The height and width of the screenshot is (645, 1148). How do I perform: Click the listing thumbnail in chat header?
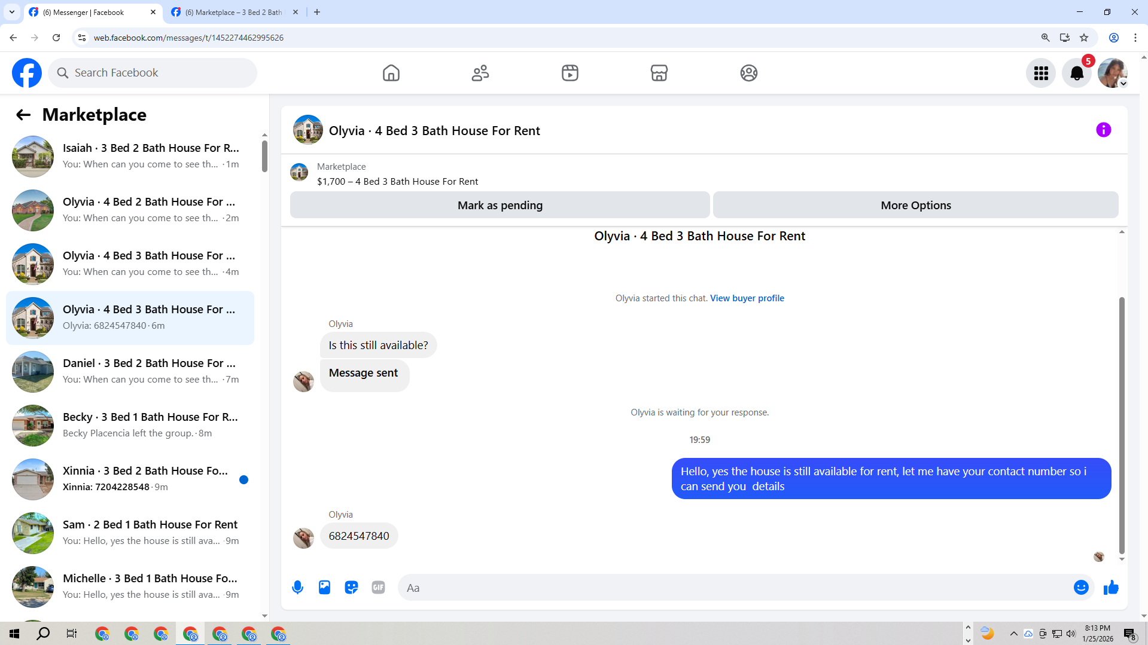pyautogui.click(x=307, y=130)
